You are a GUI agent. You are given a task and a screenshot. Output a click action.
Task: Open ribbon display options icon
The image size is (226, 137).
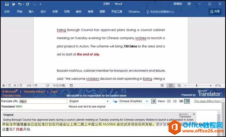click(189, 4)
